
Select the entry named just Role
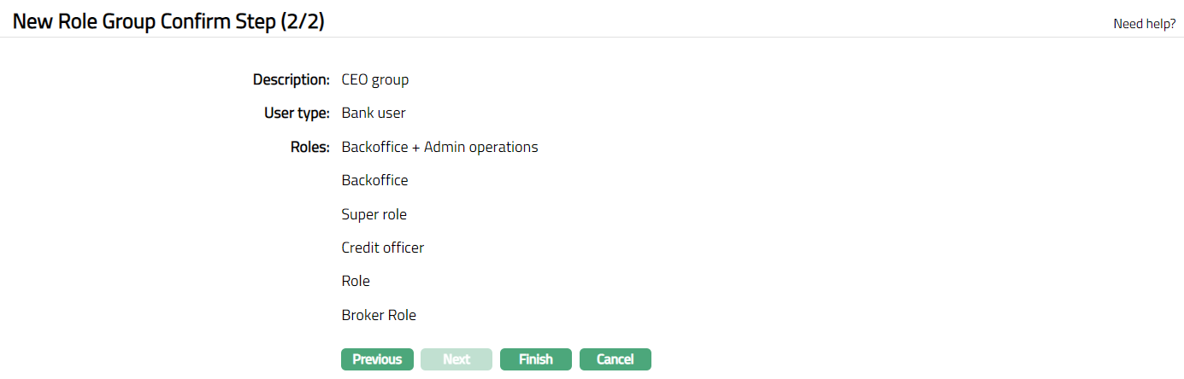[356, 281]
